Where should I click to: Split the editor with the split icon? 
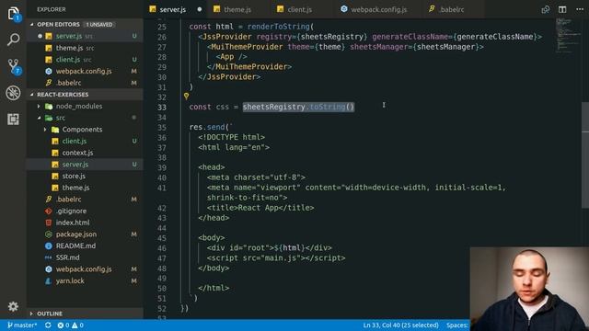[562, 9]
